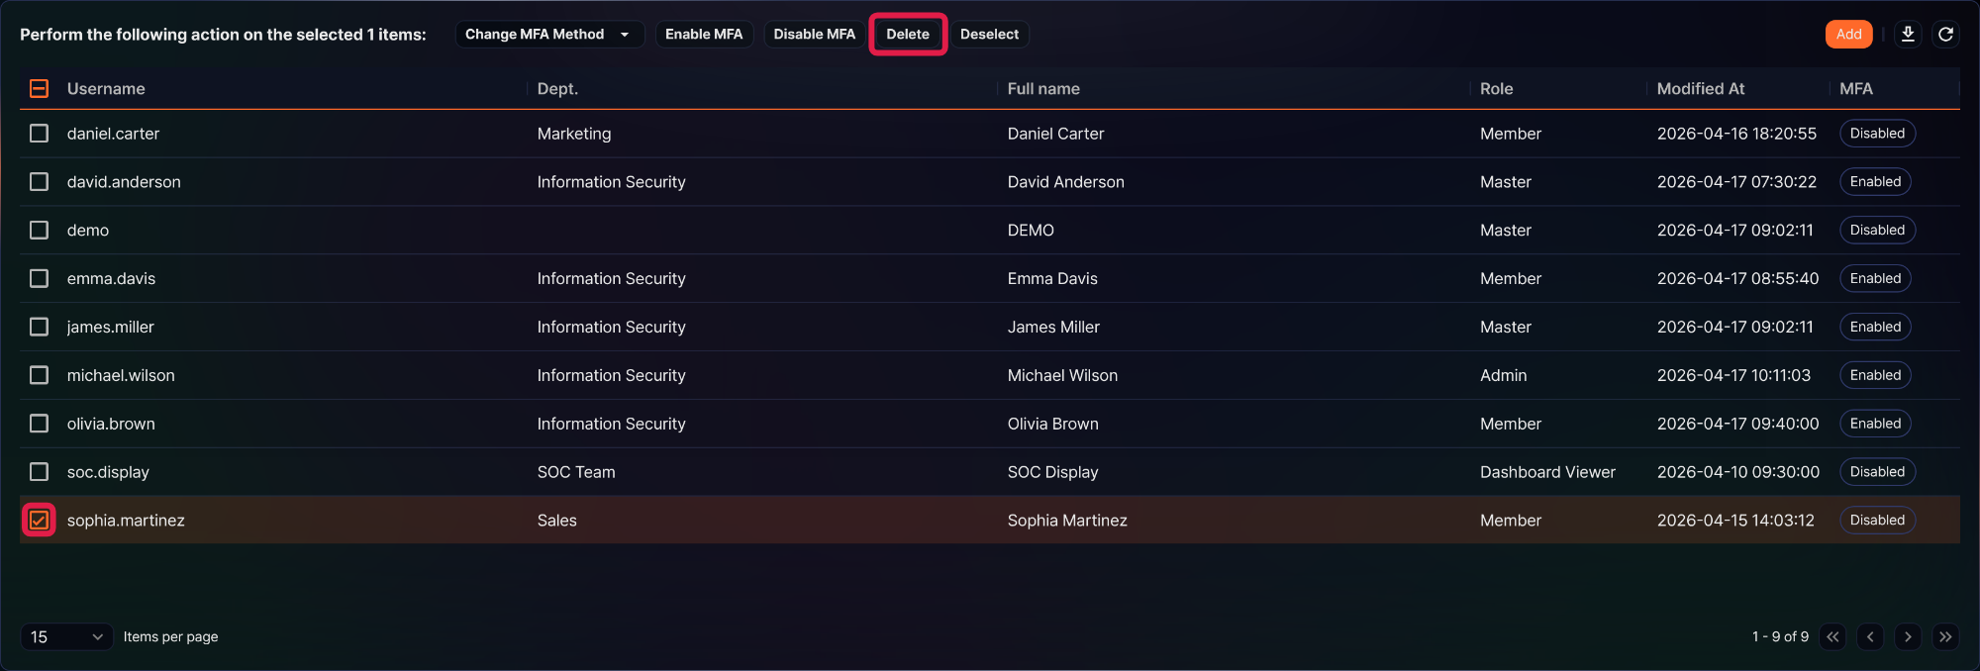The height and width of the screenshot is (671, 1980).
Task: Delete the selected user
Action: [x=908, y=35]
